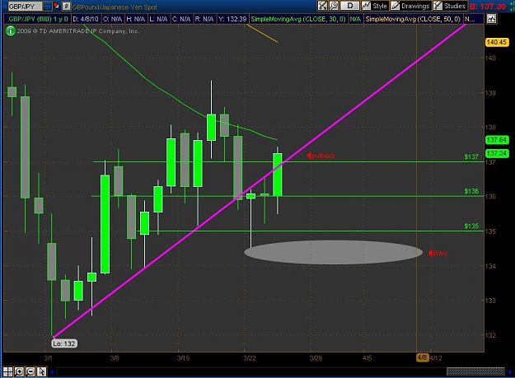Click the crossed tools icon in top toolbar

(x=322, y=6)
